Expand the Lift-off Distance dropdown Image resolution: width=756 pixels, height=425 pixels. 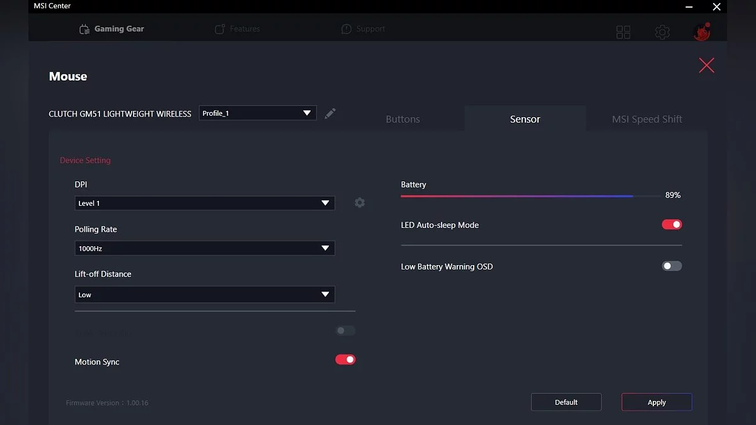[x=205, y=295]
